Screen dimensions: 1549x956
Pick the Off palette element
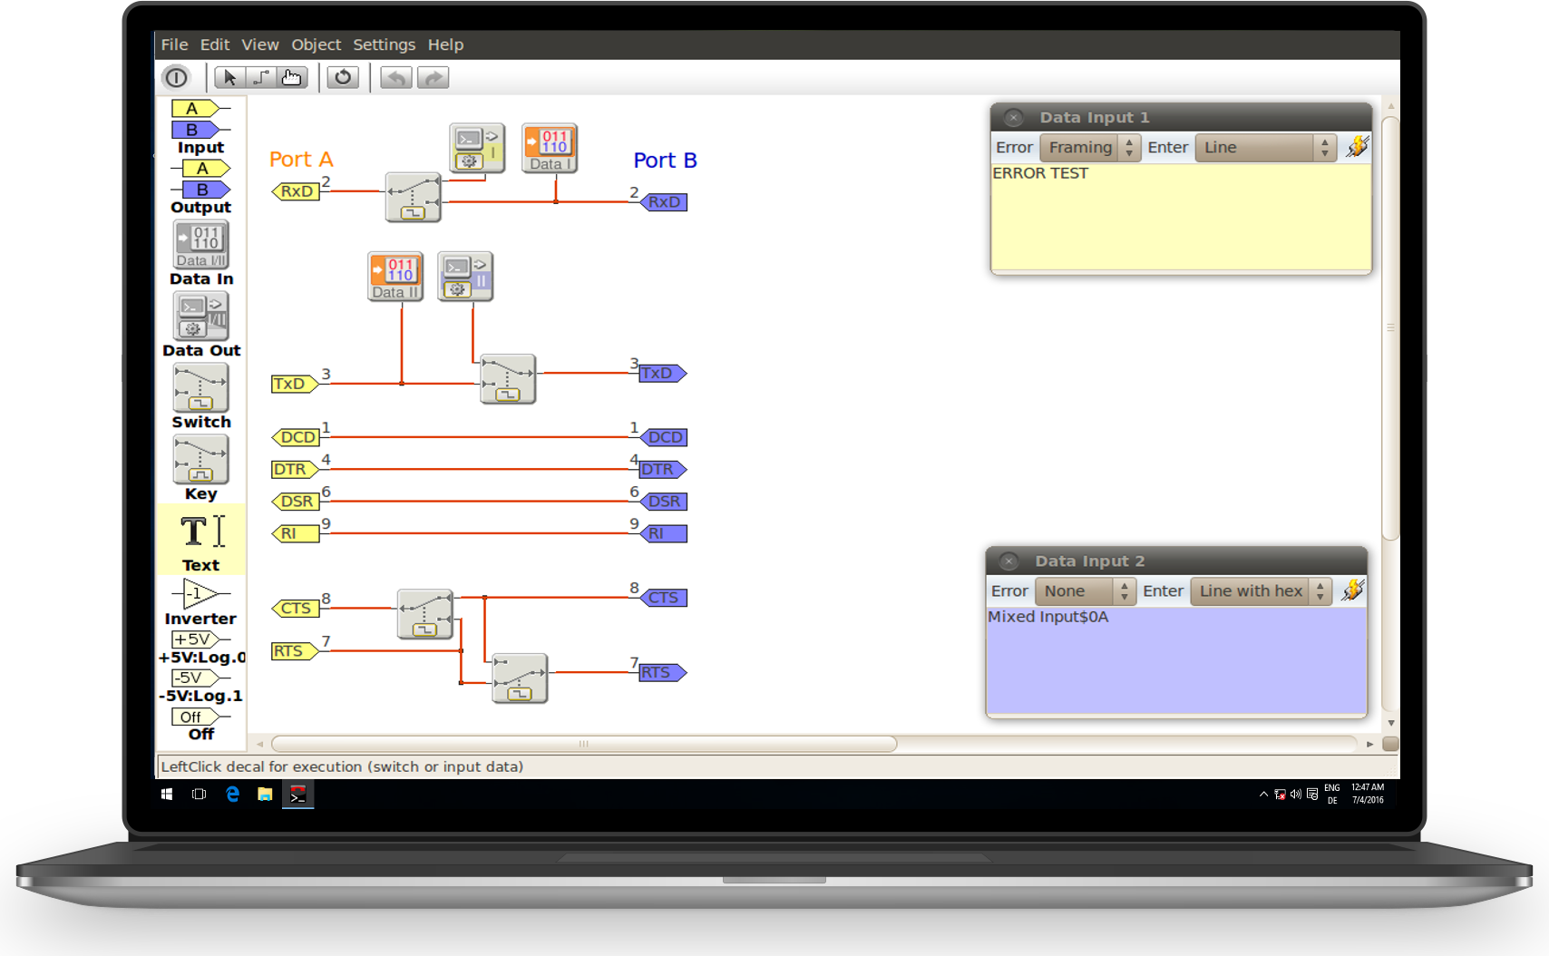(x=200, y=717)
